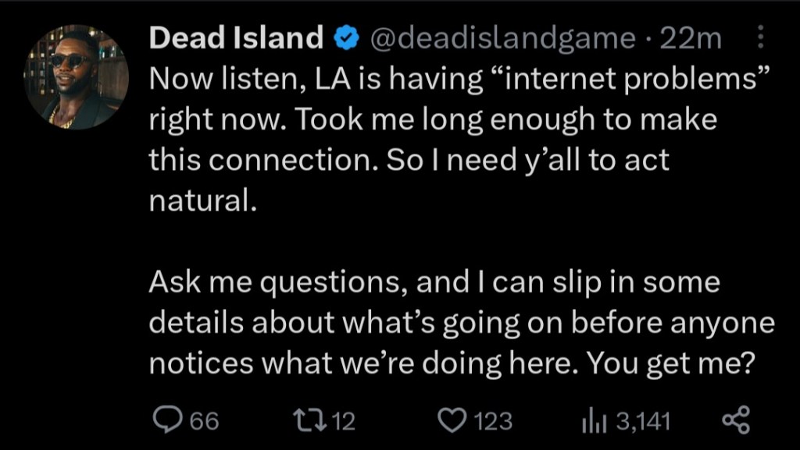Click the repost arrows icon

click(305, 421)
